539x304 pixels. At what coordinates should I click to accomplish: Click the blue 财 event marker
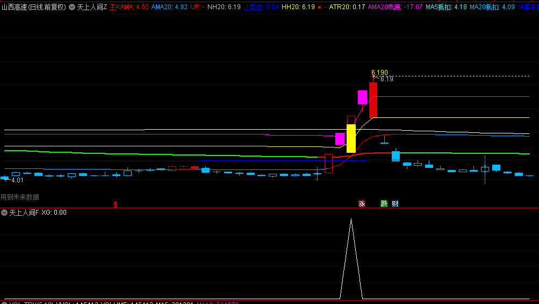click(395, 204)
